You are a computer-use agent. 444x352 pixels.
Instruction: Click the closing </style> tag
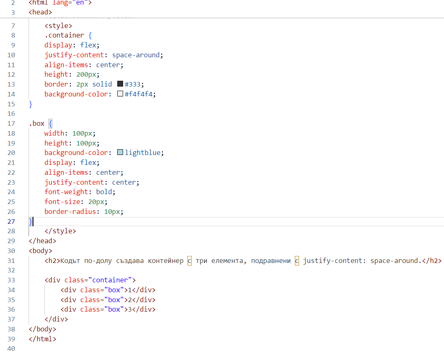coord(60,231)
